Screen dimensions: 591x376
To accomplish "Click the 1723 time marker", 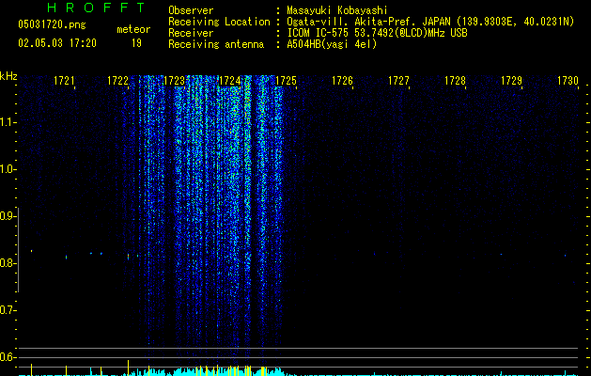I will pos(174,81).
